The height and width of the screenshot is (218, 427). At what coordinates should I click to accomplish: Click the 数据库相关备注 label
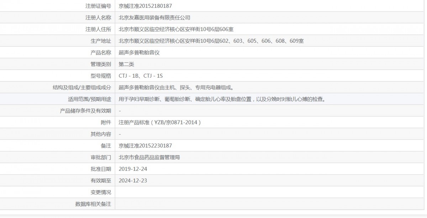coord(93,204)
